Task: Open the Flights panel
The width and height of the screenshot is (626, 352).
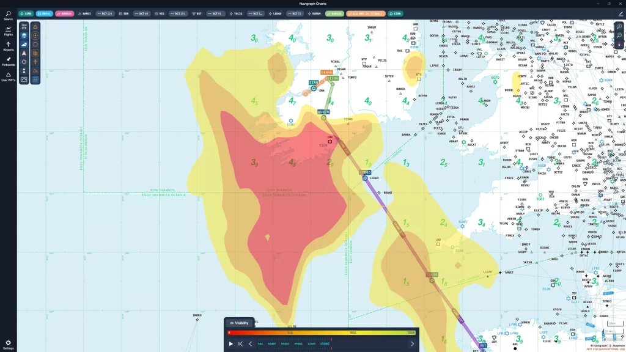Action: [x=7, y=31]
